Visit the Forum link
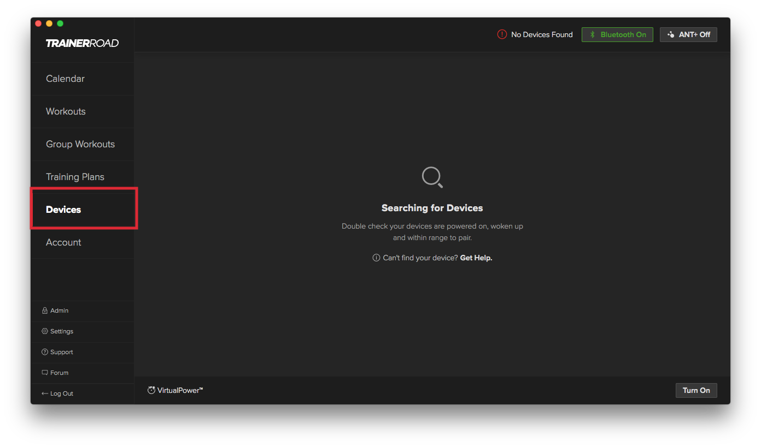 (x=82, y=373)
